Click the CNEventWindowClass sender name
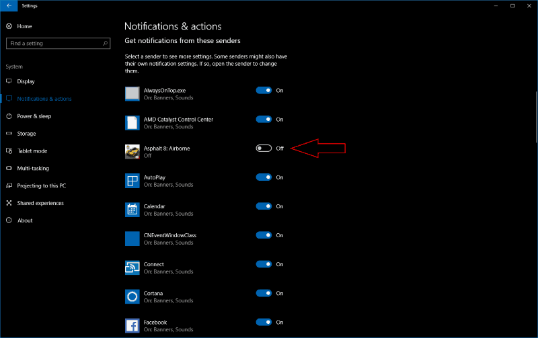Image resolution: width=538 pixels, height=338 pixels. tap(170, 235)
